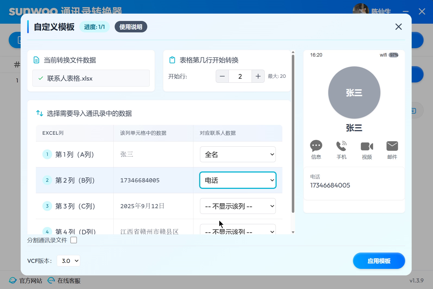
Task: Open the 不显示该列 dropdown for 第4列
Action: 238,229
